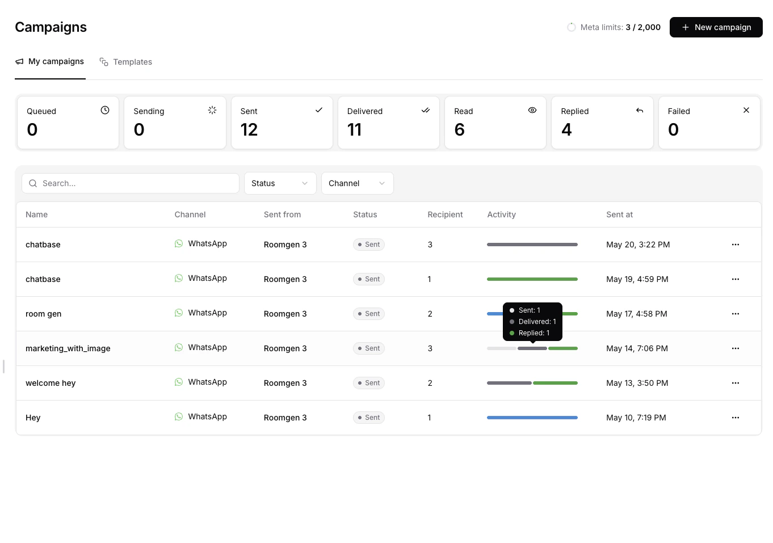Expand the Status filter dropdown

coord(280,183)
